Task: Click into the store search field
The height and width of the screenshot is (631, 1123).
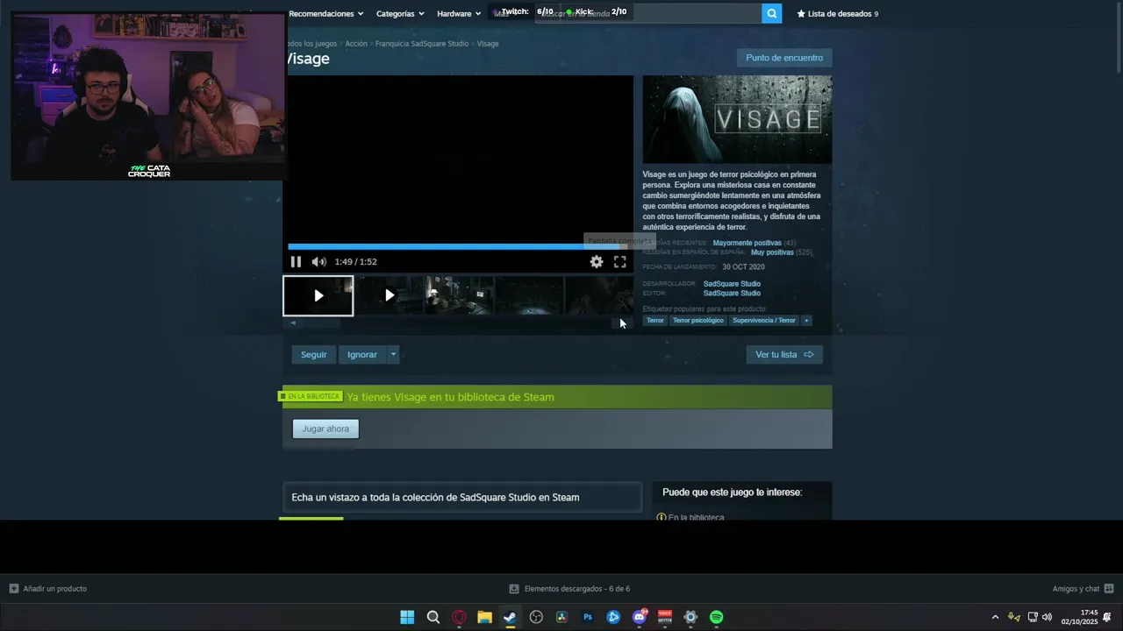Action: pos(647,13)
